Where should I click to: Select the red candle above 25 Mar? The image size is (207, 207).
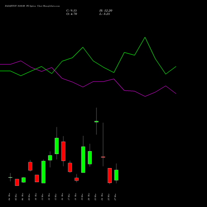(110, 176)
